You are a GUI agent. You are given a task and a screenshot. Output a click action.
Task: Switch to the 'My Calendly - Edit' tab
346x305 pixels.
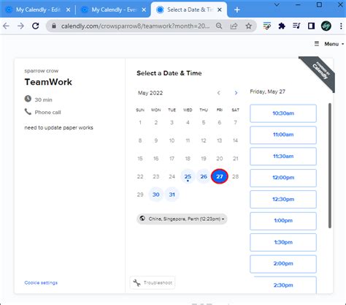click(x=38, y=10)
